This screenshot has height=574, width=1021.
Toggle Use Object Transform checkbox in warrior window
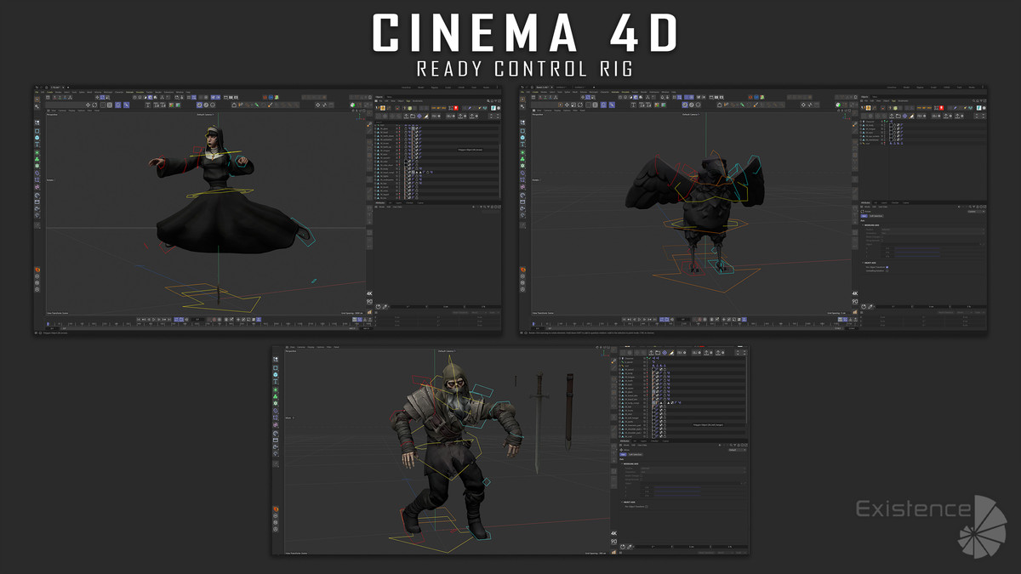pos(647,507)
